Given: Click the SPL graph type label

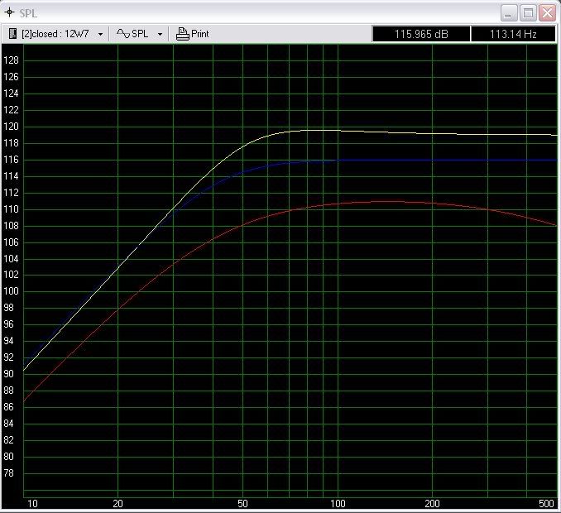Looking at the screenshot, I should (x=140, y=34).
